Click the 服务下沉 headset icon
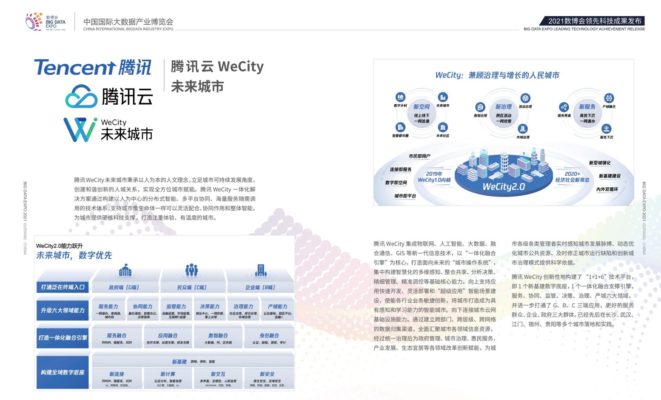This screenshot has width=661, height=400. pos(606,129)
